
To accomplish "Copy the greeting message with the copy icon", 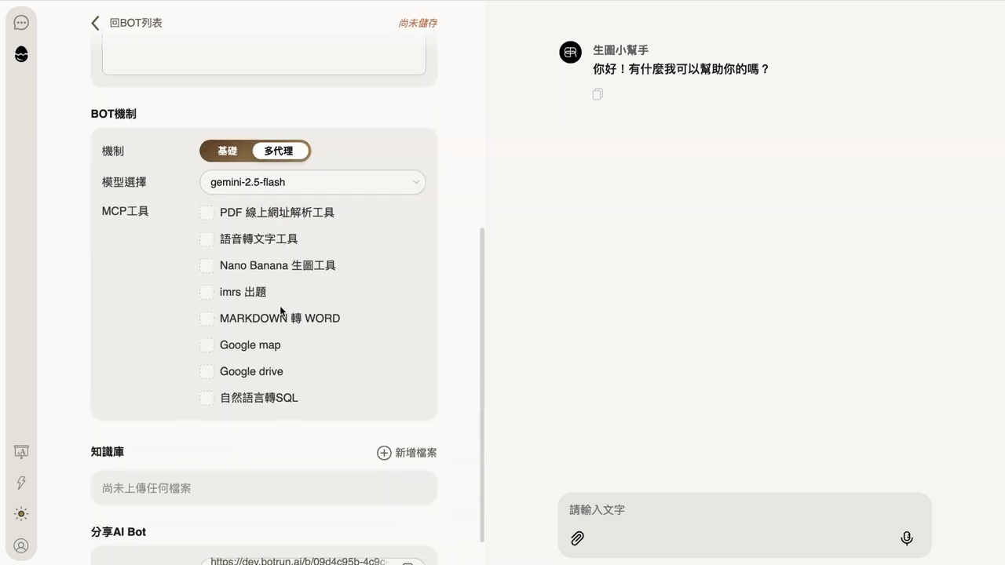I will [598, 94].
